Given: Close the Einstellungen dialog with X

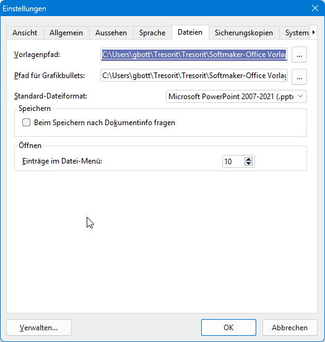Looking at the screenshot, I should tap(315, 8).
